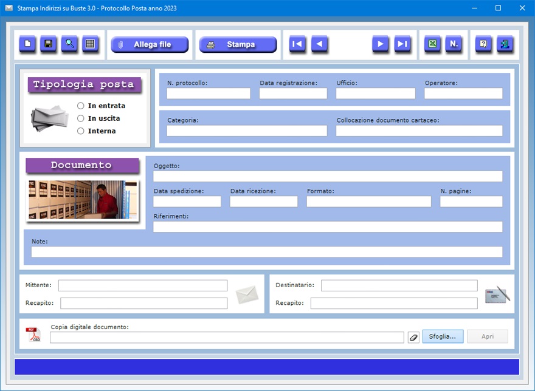
Task: Open help with the question mark icon
Action: (x=483, y=44)
